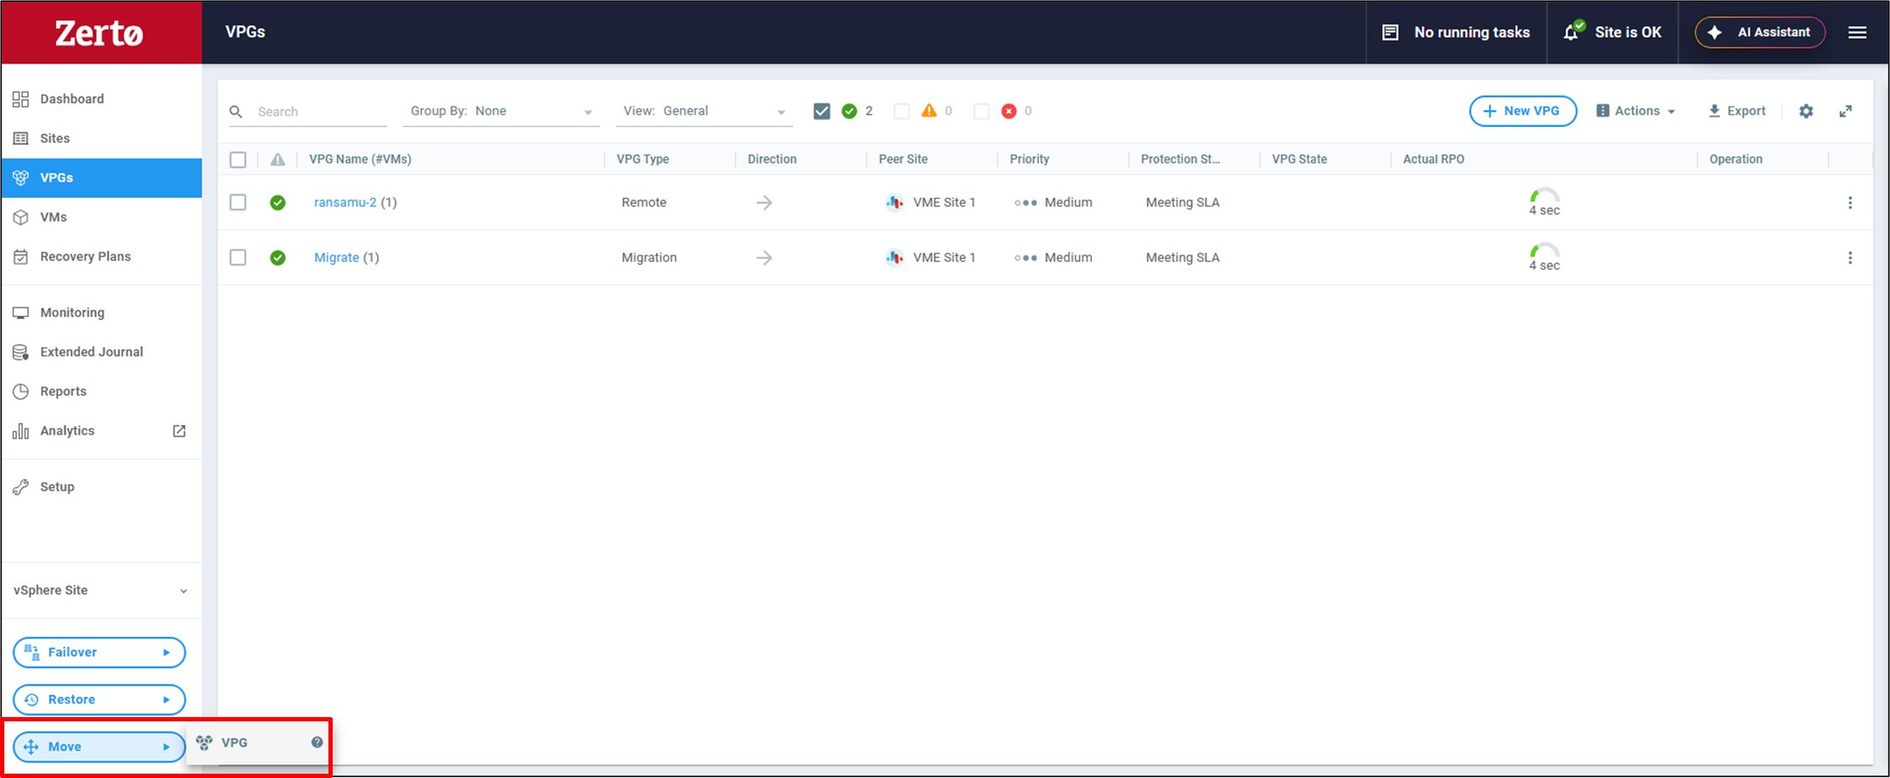This screenshot has width=1890, height=778.
Task: Click the direction arrow for Migrate
Action: click(x=764, y=258)
